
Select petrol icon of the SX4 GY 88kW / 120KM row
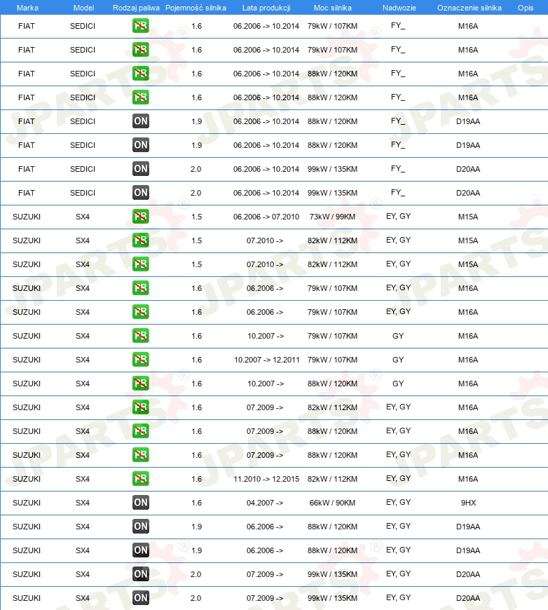click(140, 384)
